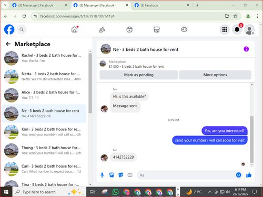Bookmark this page star
This screenshot has width=263, height=197.
tap(235, 16)
